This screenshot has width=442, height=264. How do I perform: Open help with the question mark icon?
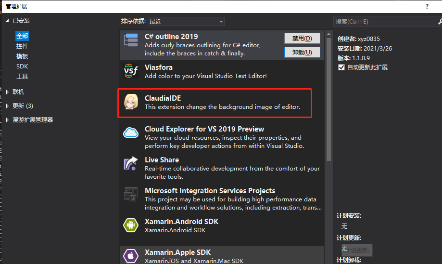pos(427,6)
